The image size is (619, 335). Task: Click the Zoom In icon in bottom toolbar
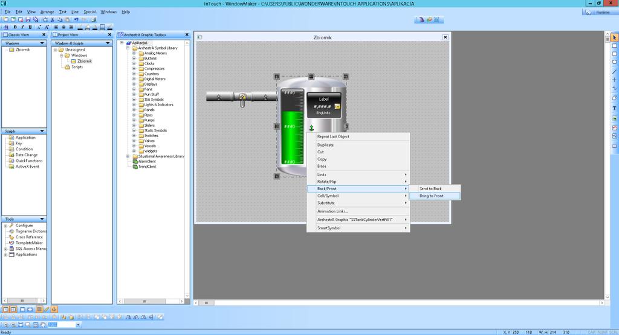[x=13, y=325]
